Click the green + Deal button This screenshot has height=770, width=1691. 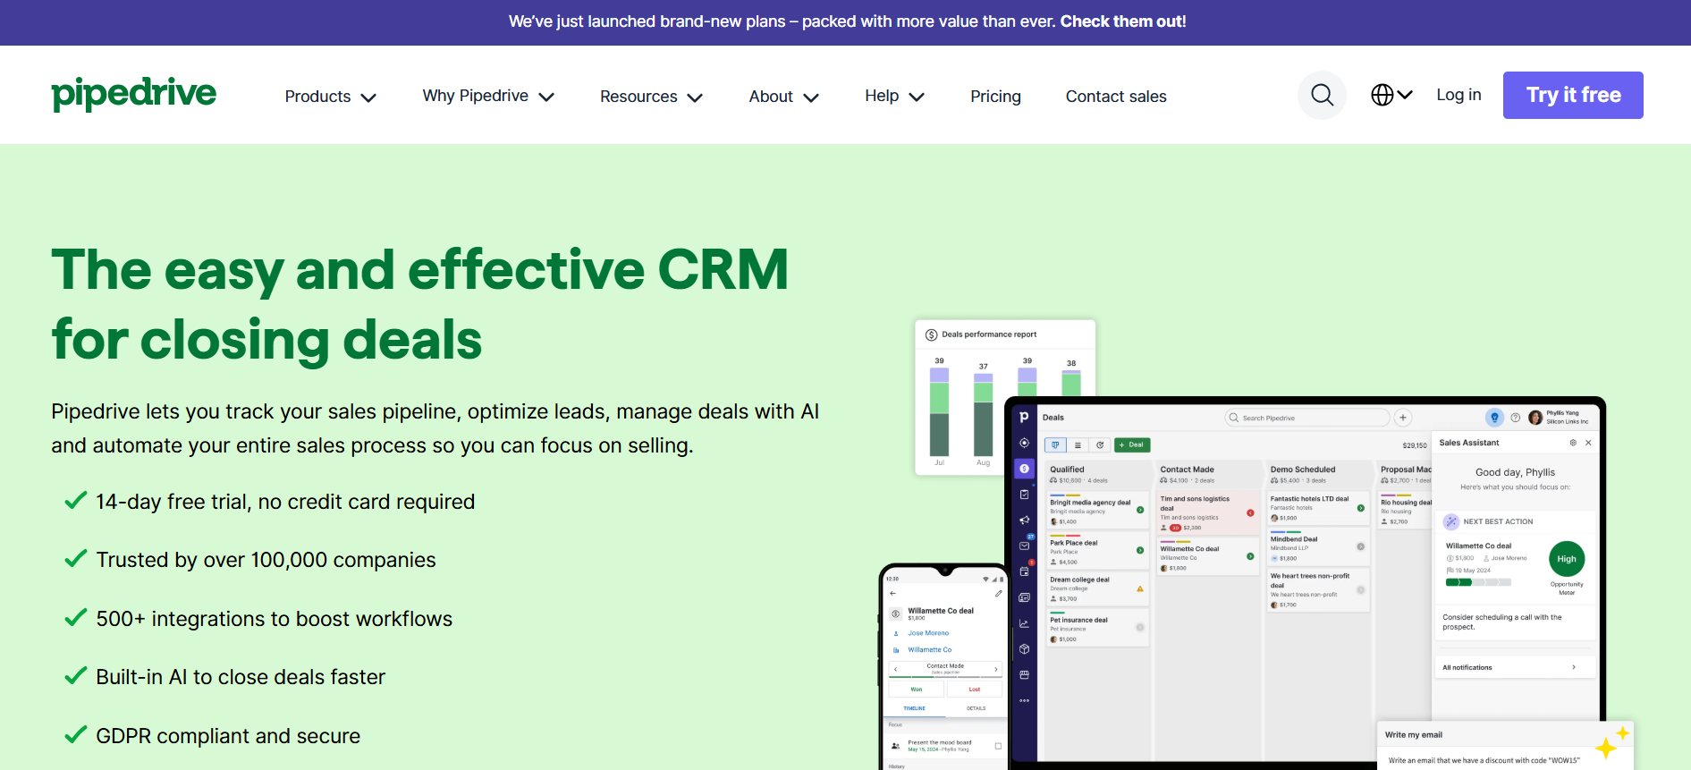(x=1132, y=444)
